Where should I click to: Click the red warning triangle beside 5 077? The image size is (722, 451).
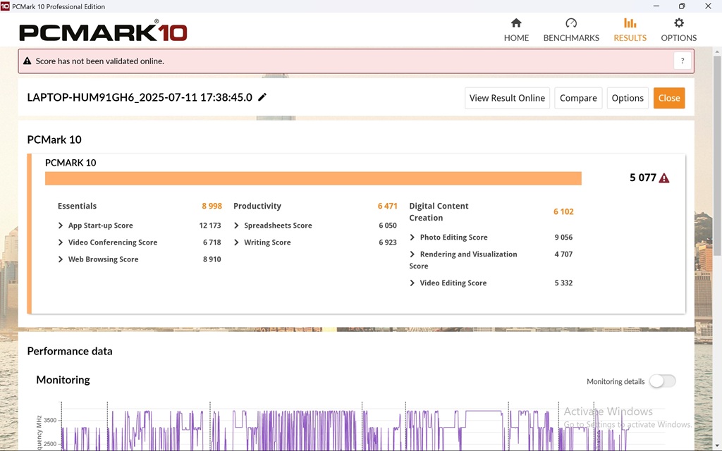[x=664, y=178]
